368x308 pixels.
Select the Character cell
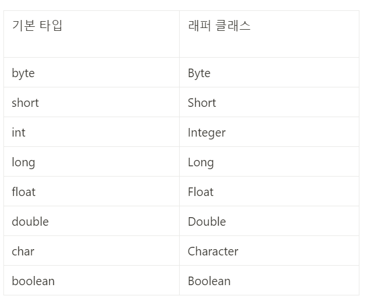269,251
